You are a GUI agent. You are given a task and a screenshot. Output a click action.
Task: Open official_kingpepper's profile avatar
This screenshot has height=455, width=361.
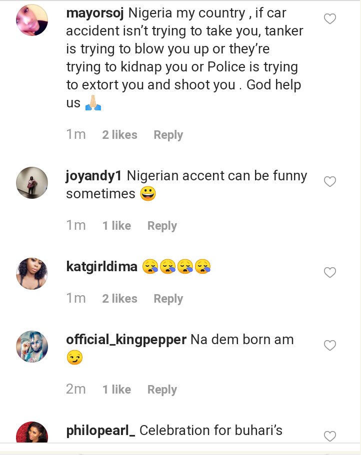point(32,346)
